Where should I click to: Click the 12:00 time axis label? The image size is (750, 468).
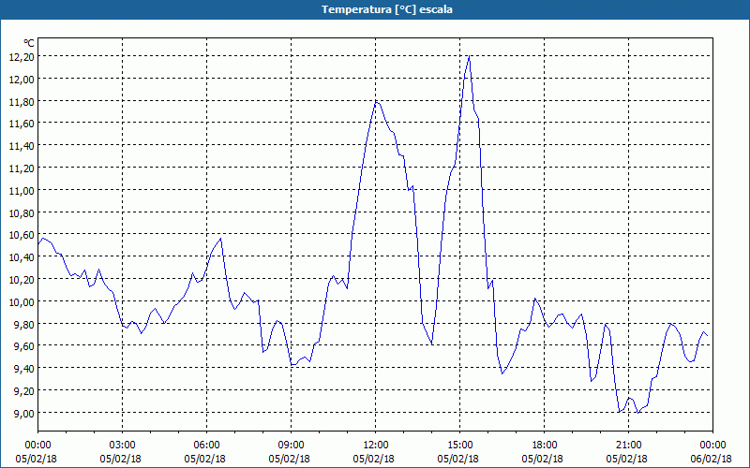(x=376, y=446)
